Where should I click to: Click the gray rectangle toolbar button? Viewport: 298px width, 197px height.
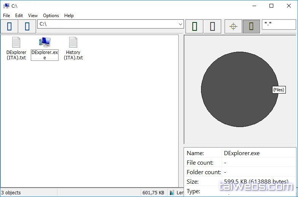click(x=212, y=26)
